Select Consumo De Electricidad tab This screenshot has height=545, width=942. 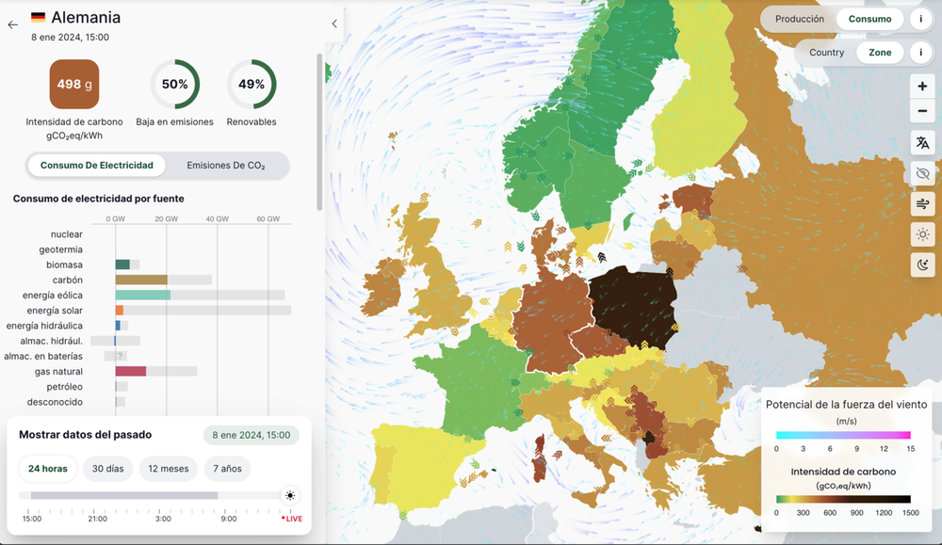pos(96,166)
